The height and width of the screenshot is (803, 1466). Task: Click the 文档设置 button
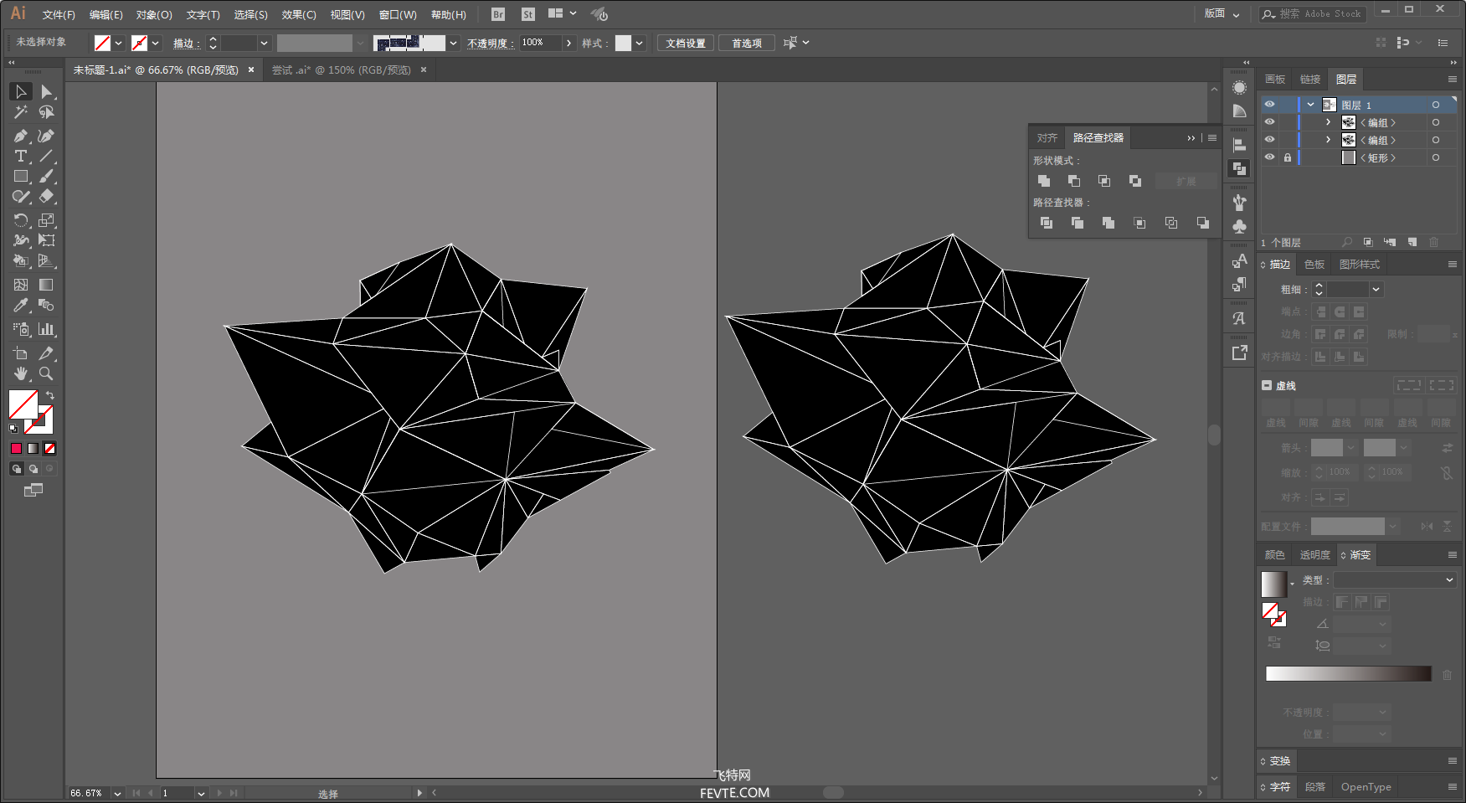click(x=686, y=44)
